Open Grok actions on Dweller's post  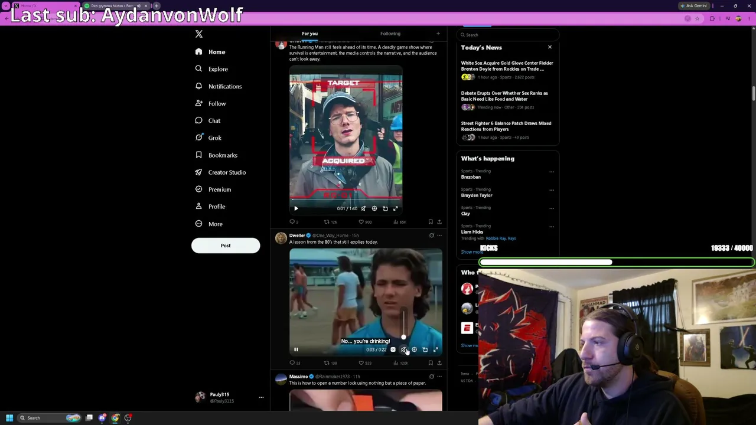coord(431,236)
